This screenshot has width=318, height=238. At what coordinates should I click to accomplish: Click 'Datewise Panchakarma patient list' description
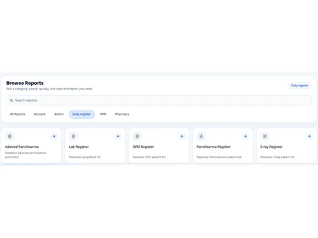click(x=219, y=157)
